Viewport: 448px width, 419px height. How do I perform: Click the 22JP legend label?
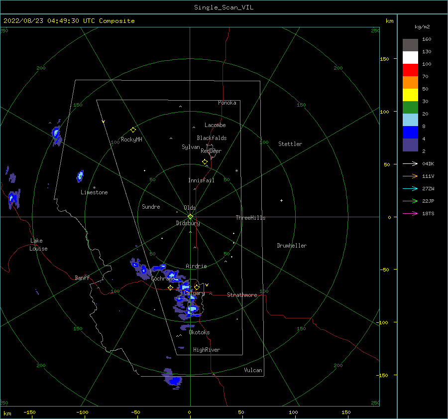pos(428,201)
